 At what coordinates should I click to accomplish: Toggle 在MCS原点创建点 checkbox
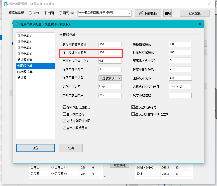click(64, 107)
